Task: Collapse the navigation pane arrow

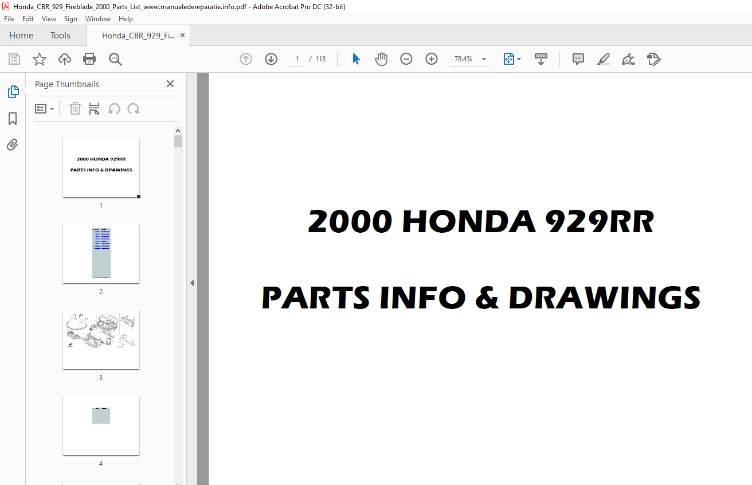Action: click(x=192, y=283)
